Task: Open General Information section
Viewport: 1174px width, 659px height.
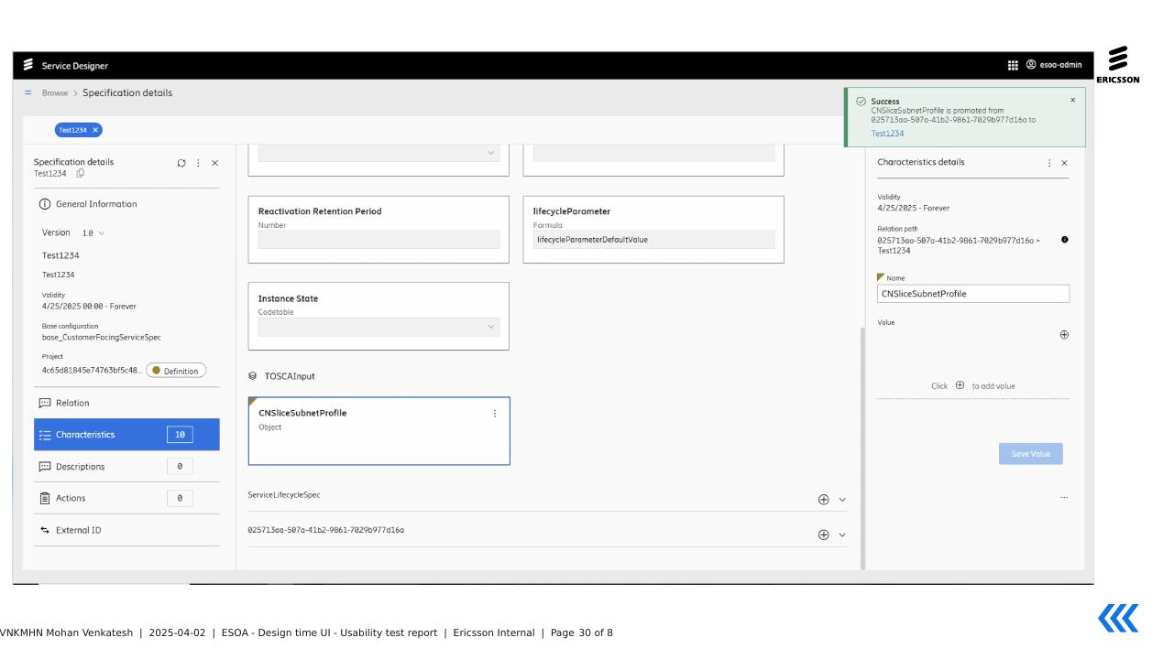Action: pyautogui.click(x=96, y=204)
